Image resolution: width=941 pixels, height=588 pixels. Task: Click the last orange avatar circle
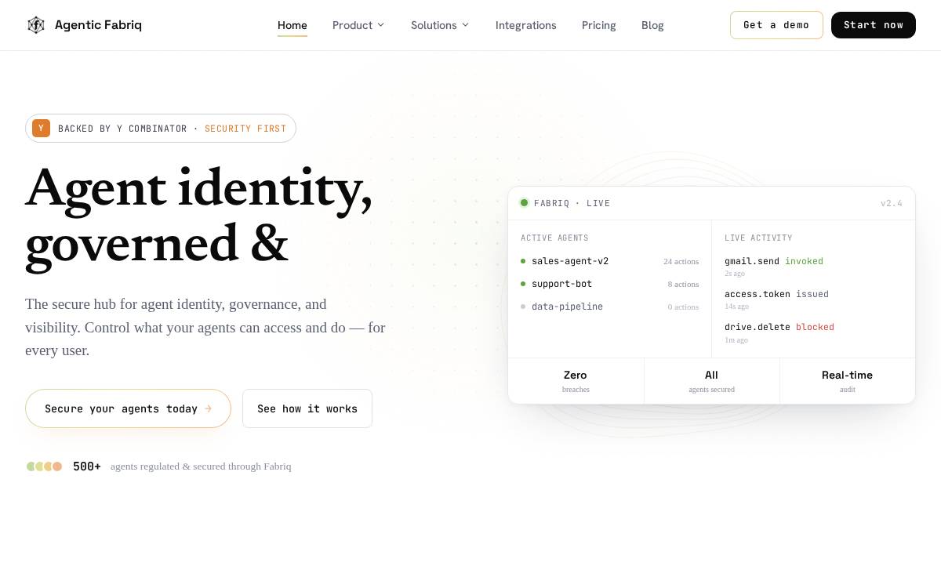pos(57,466)
